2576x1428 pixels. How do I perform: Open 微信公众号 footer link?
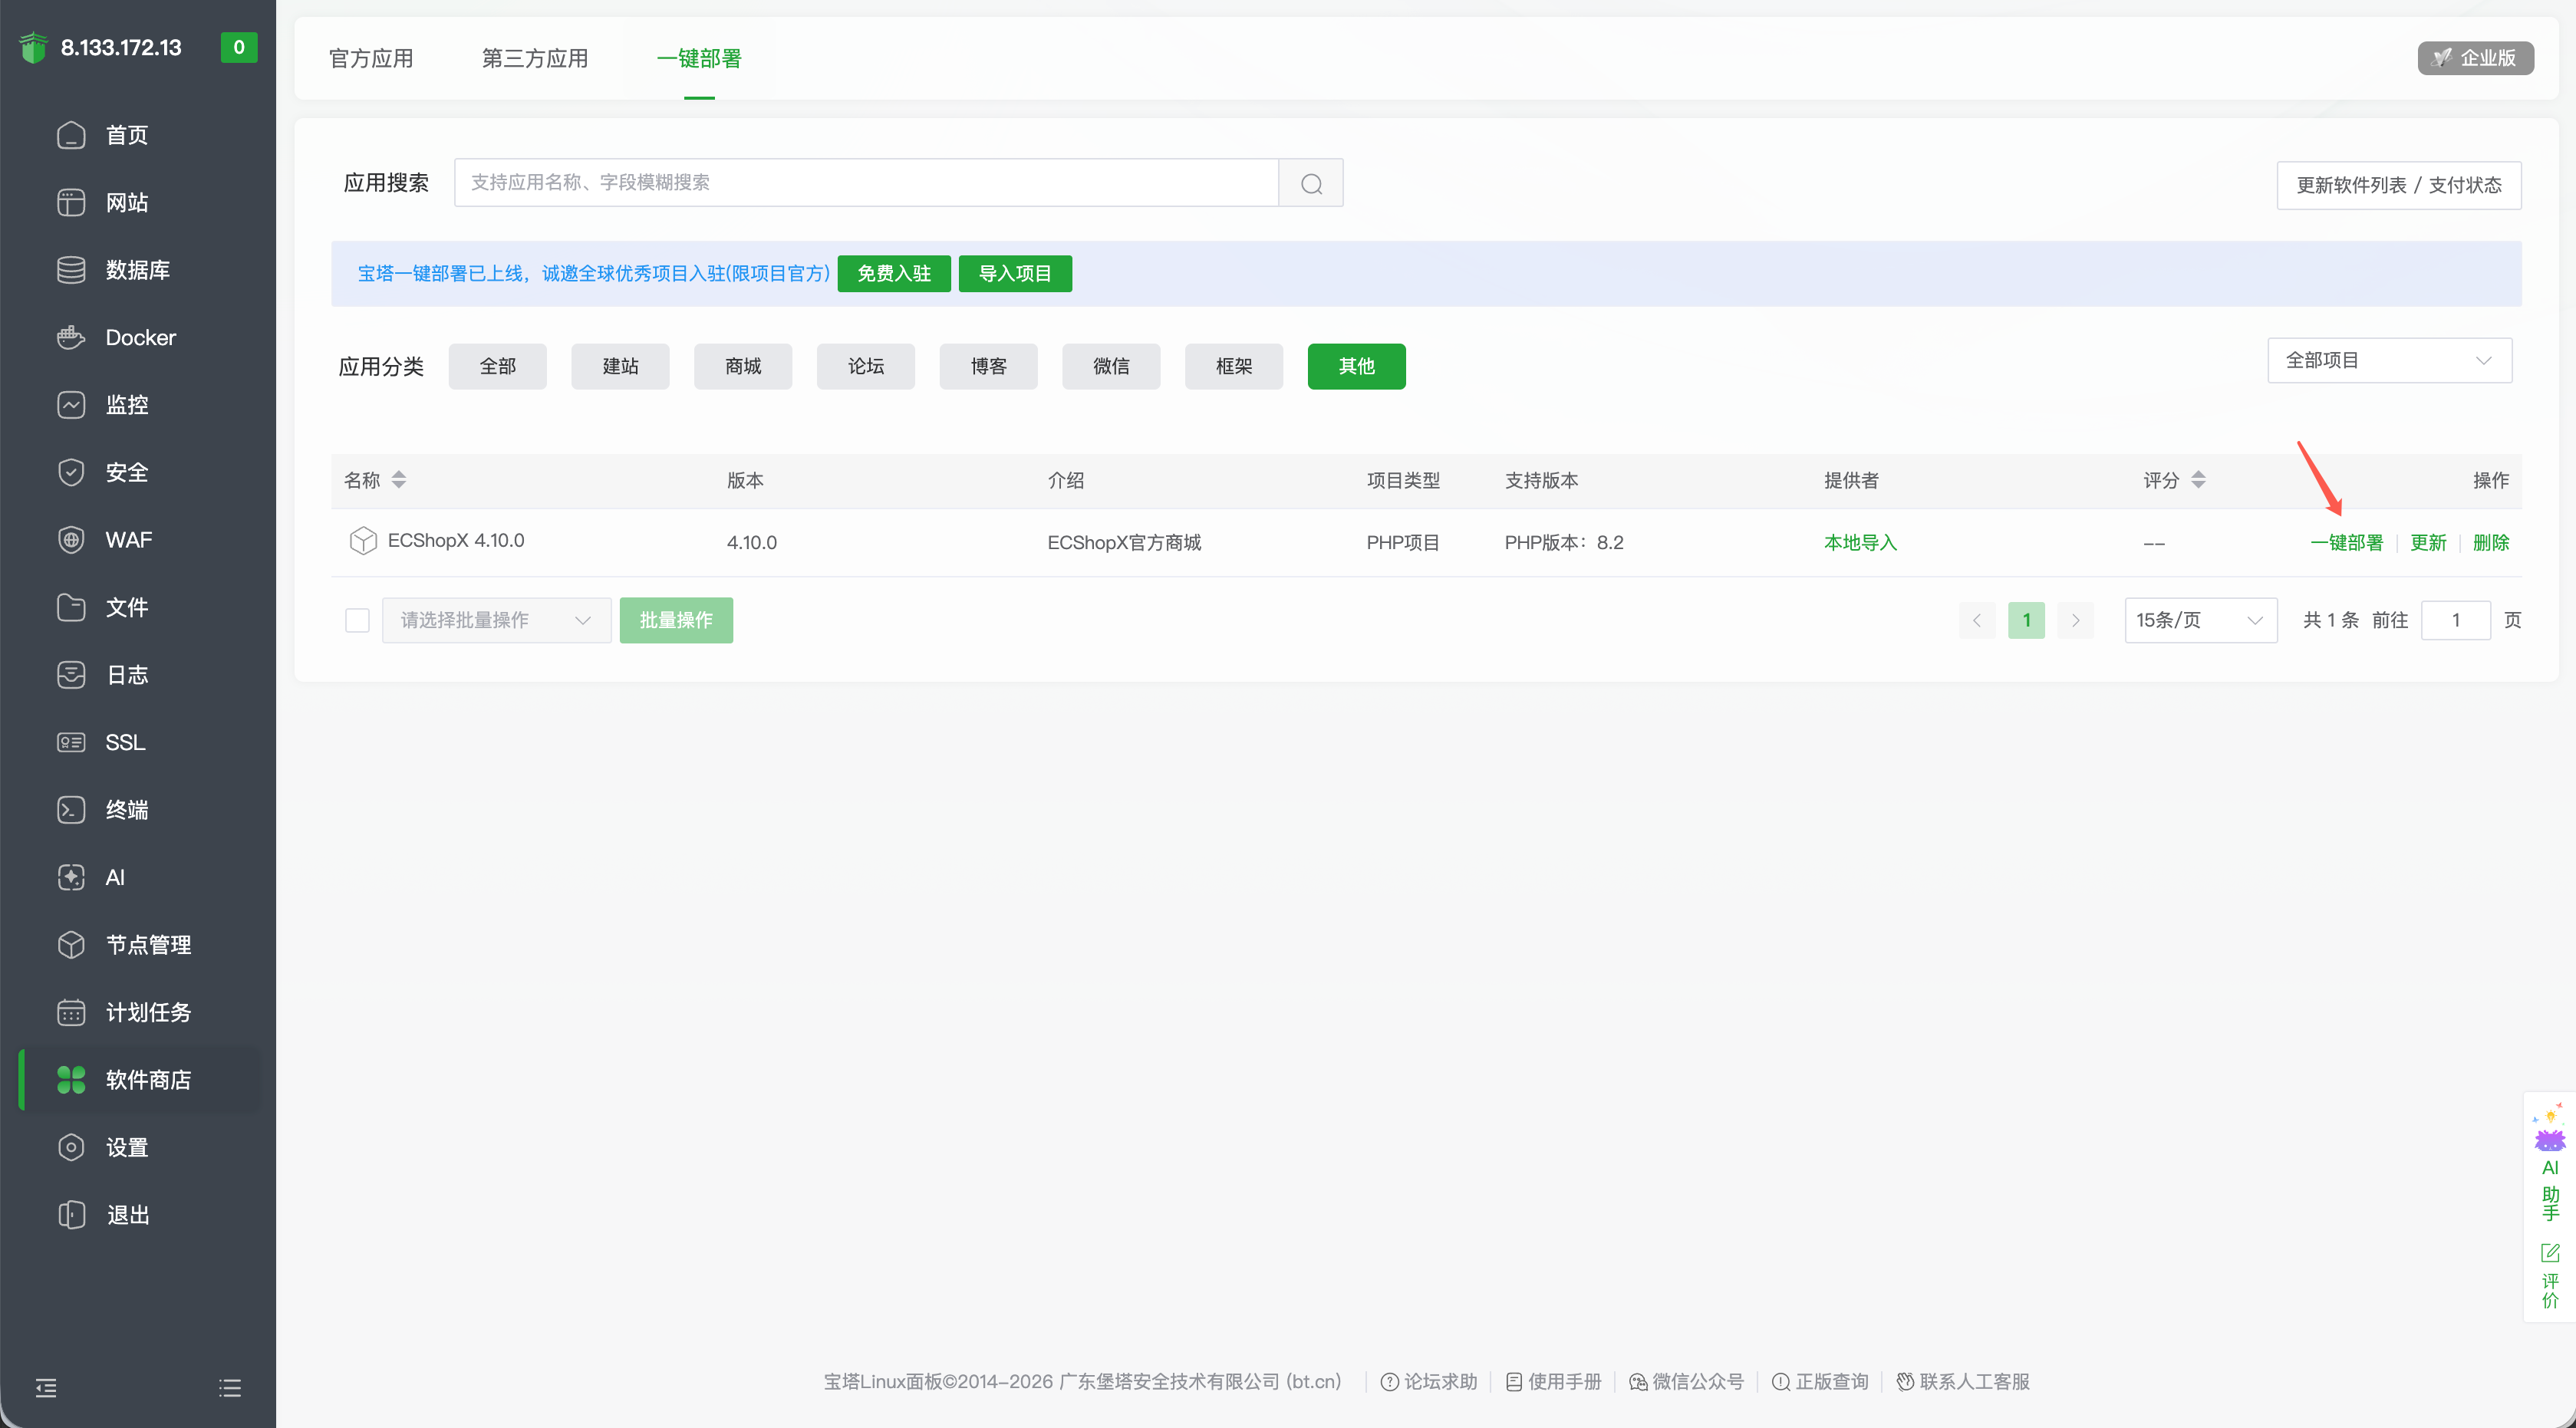(1686, 1381)
